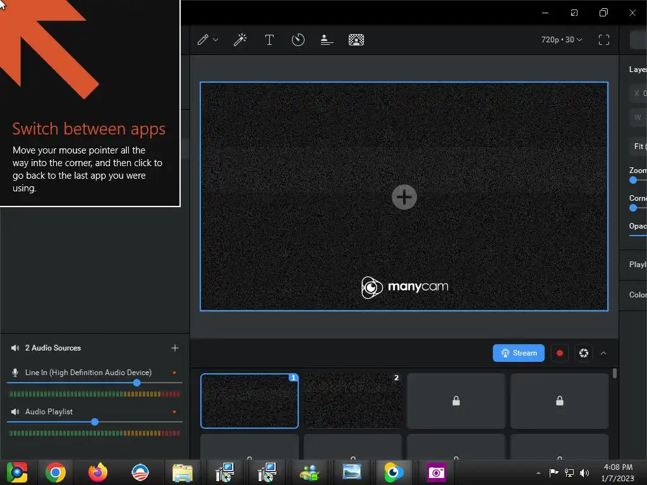Screen dimensions: 647x485
Task: Click the presets panel vertical scrollbar
Action: tap(615, 373)
